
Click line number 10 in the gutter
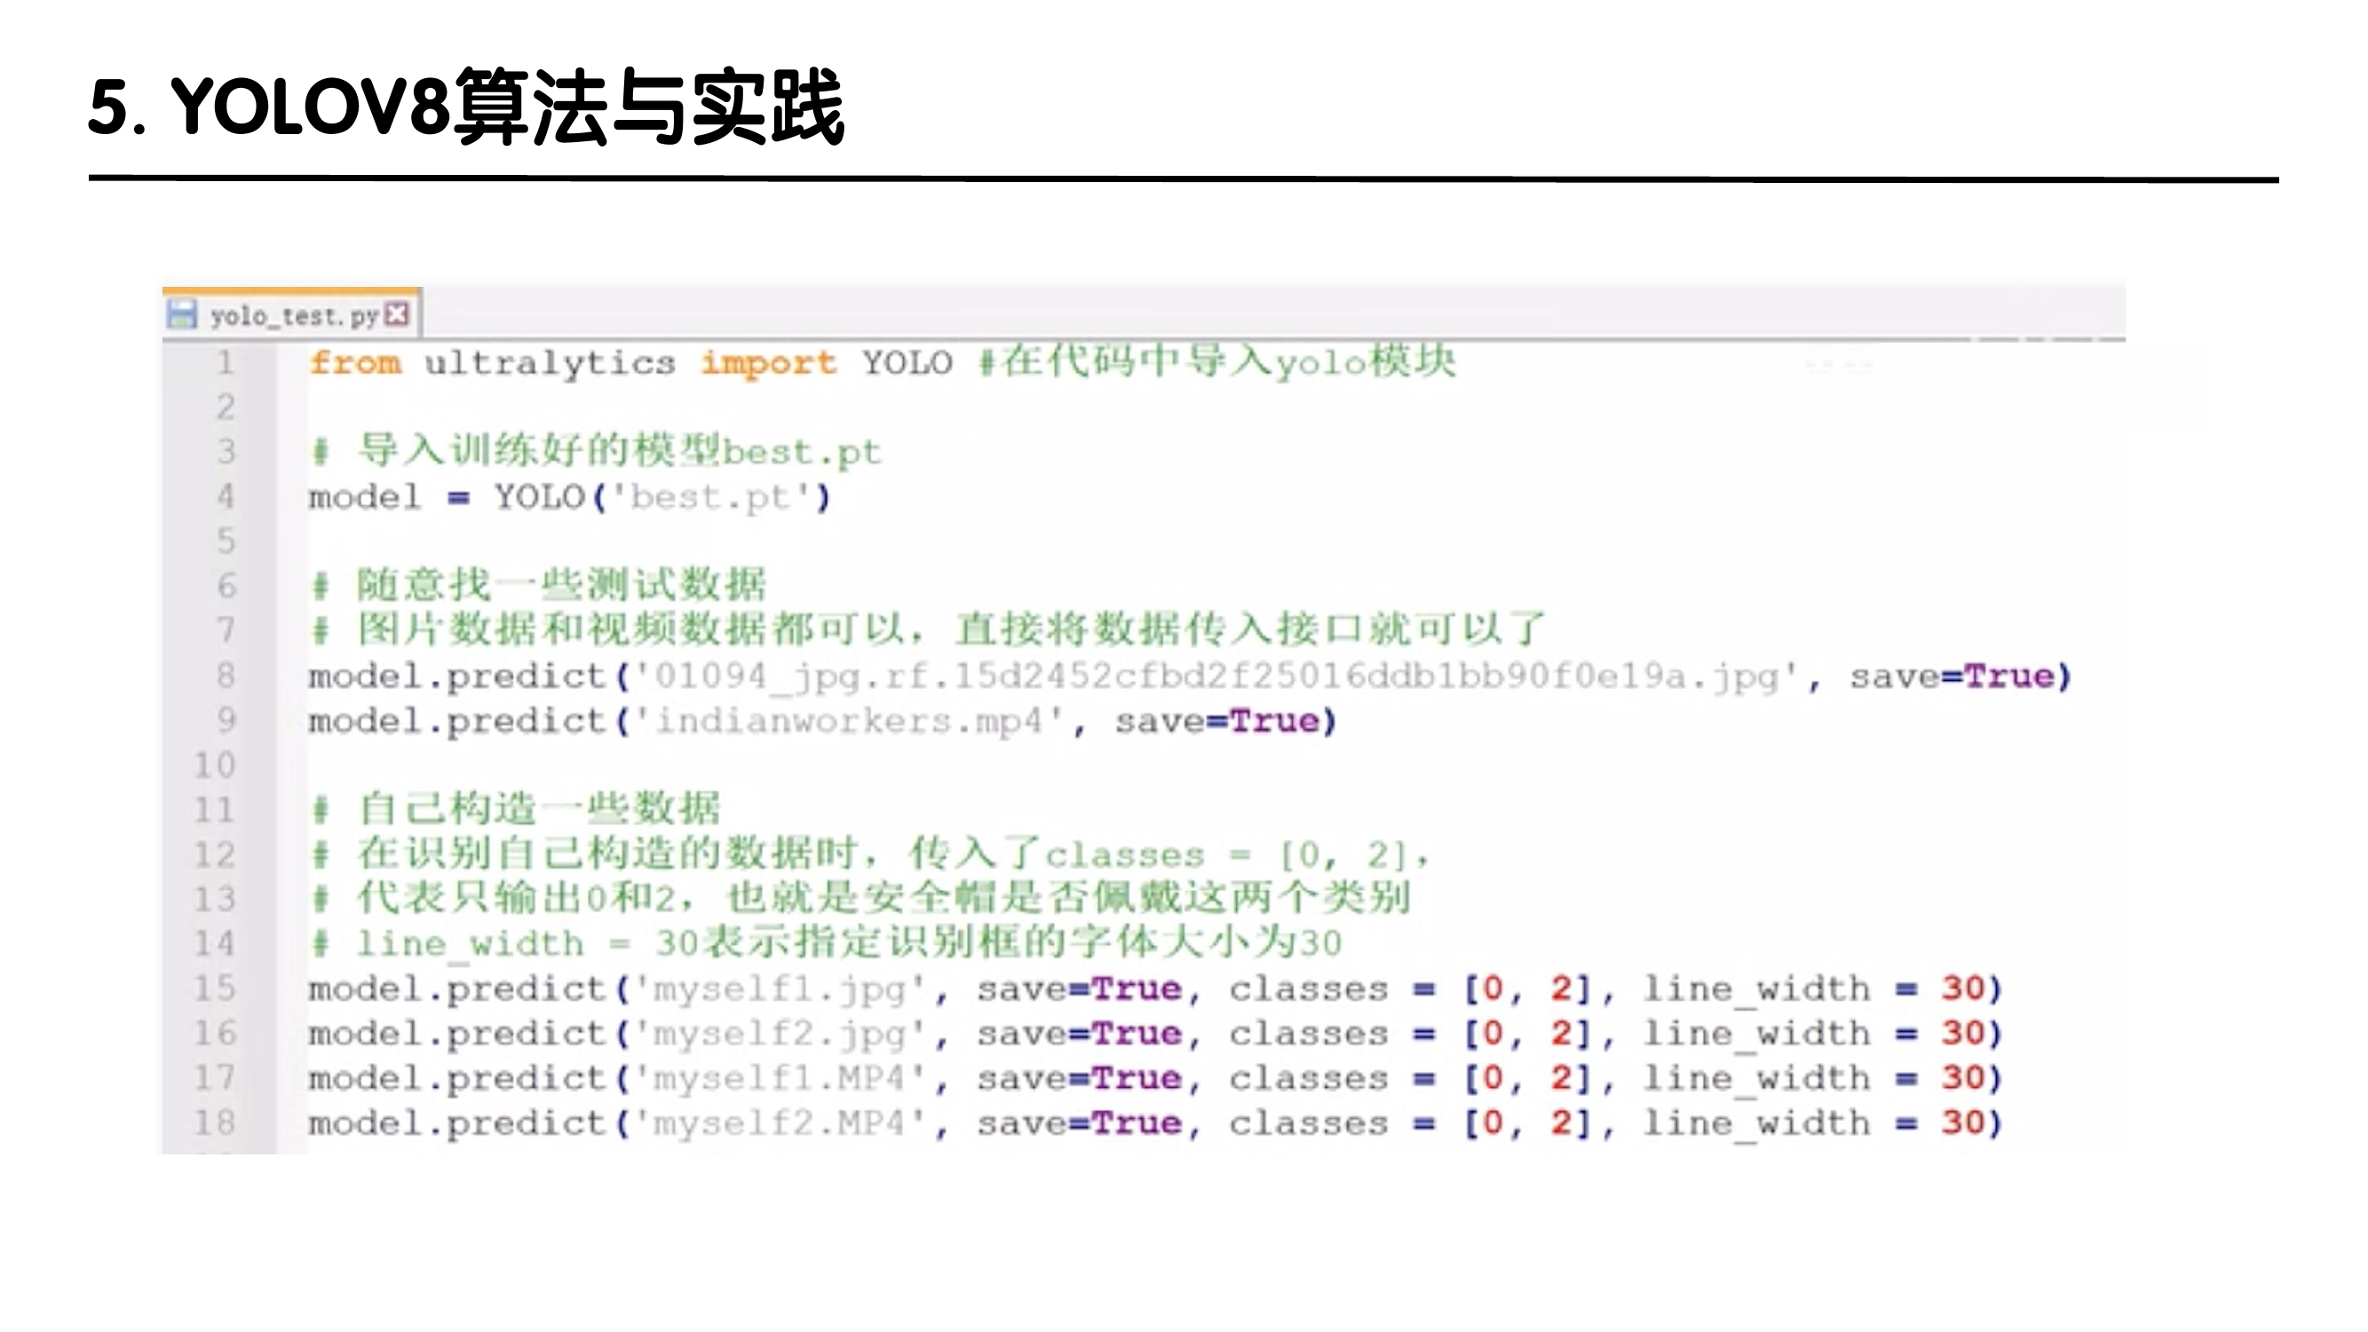[214, 765]
